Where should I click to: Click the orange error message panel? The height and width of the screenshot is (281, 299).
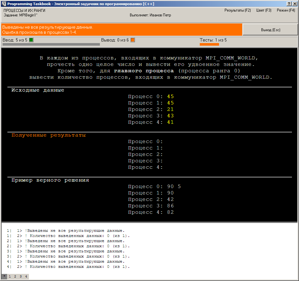(122, 30)
